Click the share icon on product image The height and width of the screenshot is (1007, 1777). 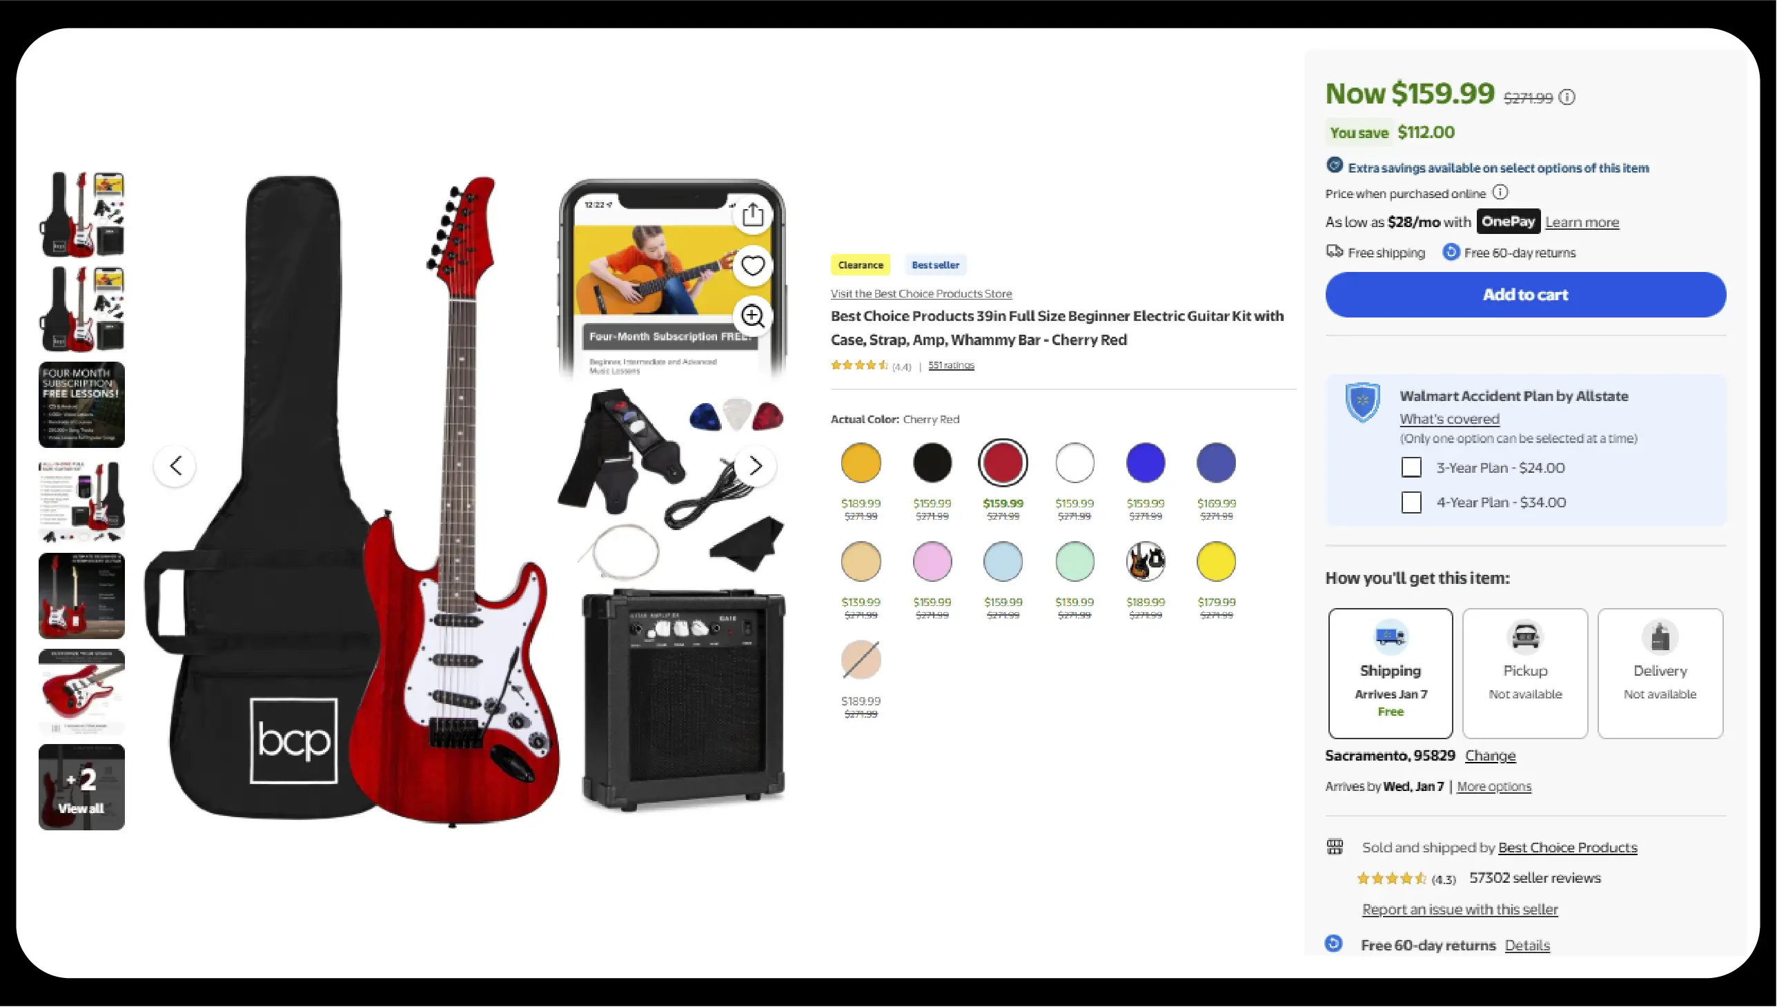[753, 215]
